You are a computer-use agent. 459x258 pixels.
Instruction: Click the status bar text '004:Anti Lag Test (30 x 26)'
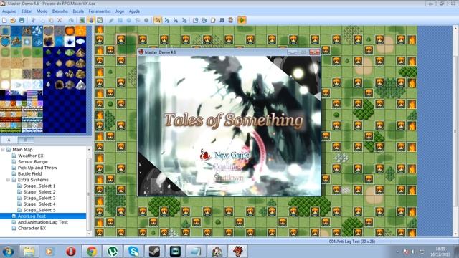point(352,242)
